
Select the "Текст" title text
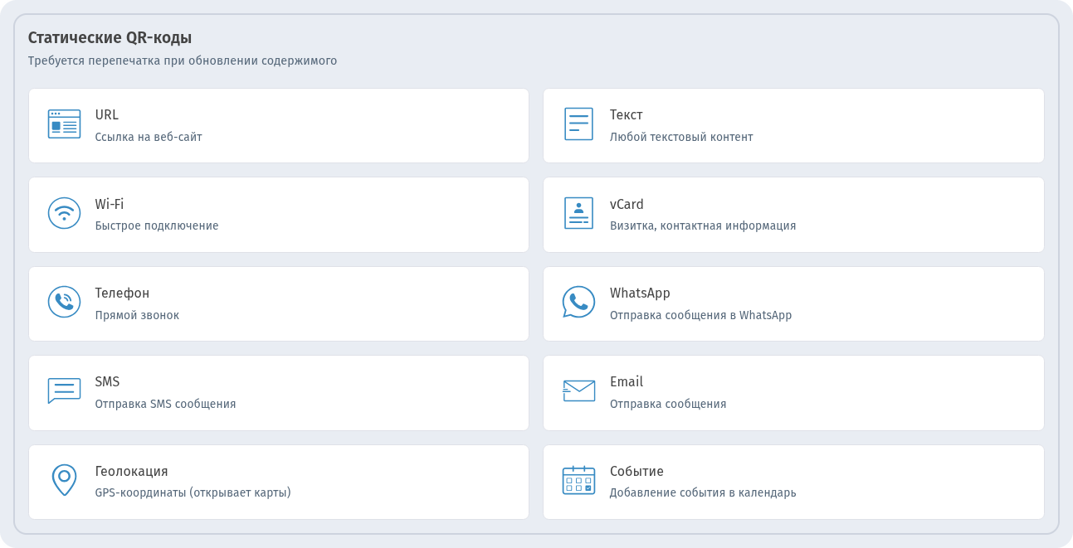(627, 115)
